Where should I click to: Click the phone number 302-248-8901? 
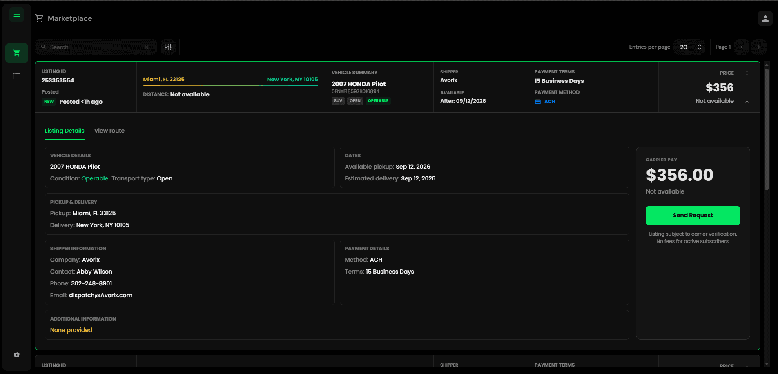(91, 283)
